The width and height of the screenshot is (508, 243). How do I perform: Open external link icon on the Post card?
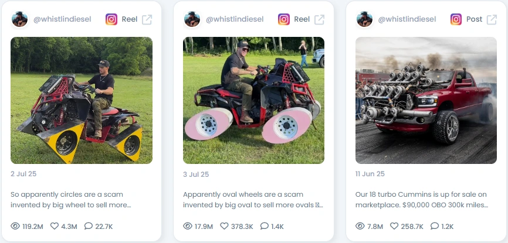pos(492,19)
